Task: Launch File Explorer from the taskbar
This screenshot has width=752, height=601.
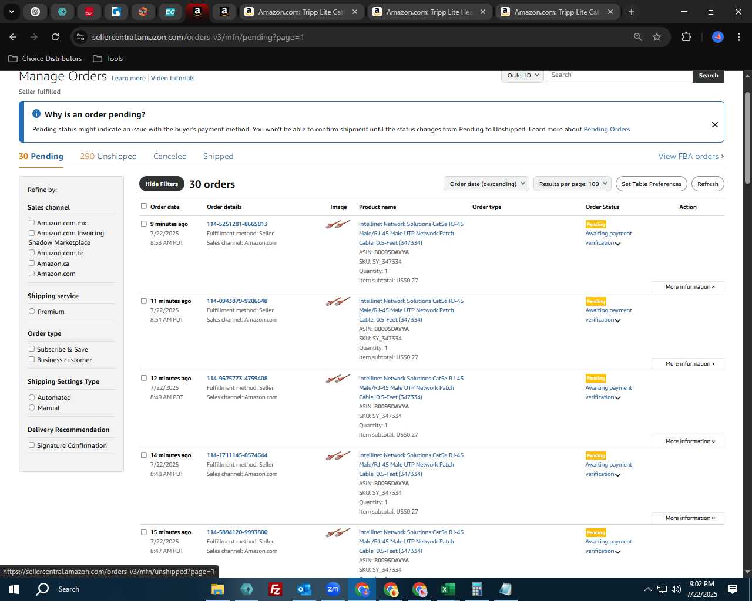Action: tap(218, 589)
